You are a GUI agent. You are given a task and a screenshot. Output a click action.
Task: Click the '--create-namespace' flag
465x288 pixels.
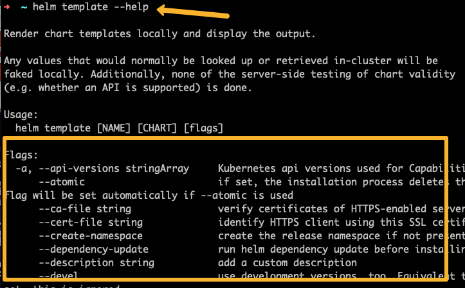[x=91, y=235]
